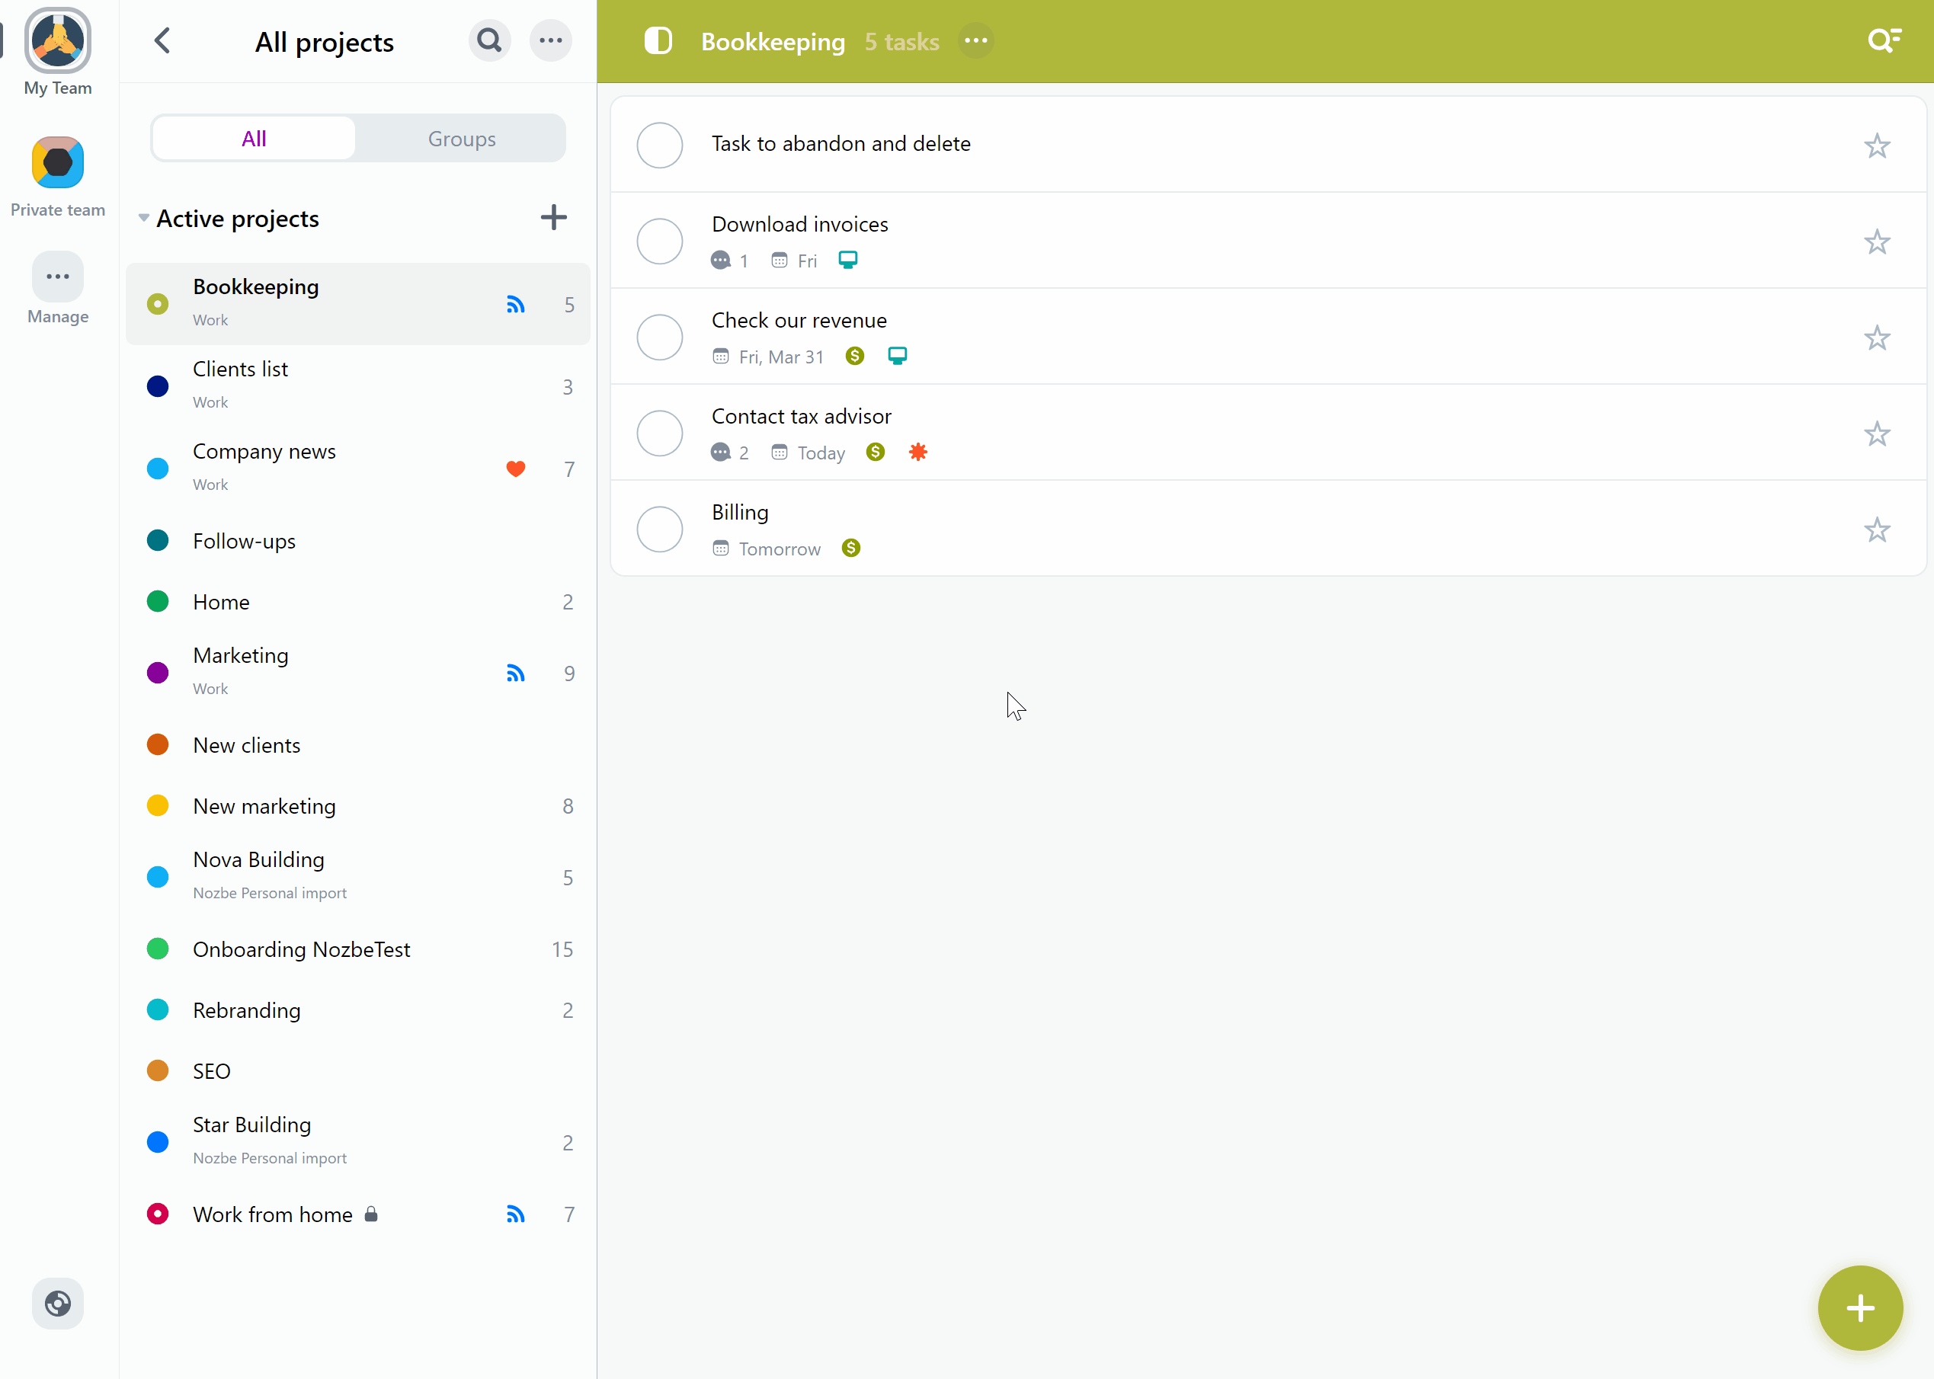
Task: Open the Onboarding NozbeTest project
Action: (x=357, y=949)
